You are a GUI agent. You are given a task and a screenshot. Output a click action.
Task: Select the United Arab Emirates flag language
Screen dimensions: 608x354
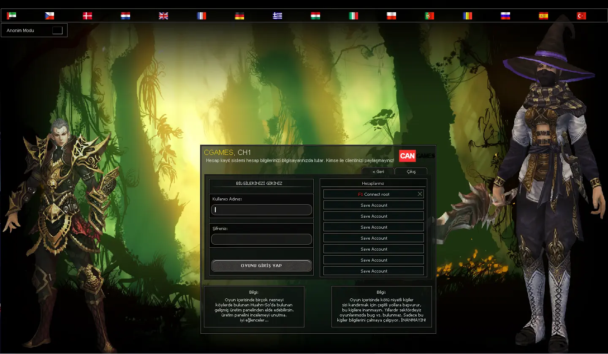(x=11, y=16)
